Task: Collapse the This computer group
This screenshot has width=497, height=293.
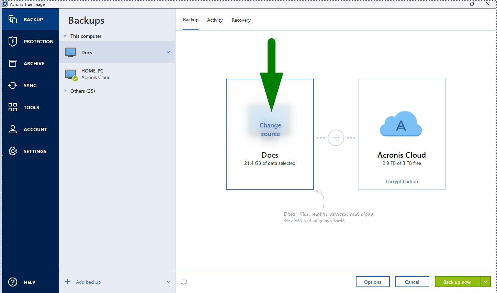Action: [x=65, y=36]
